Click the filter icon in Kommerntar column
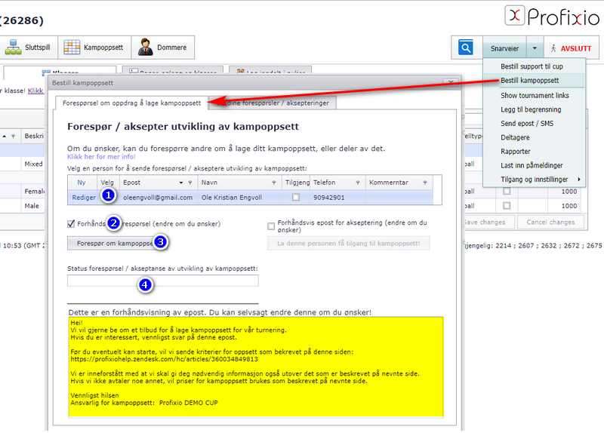Screen dimensions: 604x433 click(x=425, y=183)
